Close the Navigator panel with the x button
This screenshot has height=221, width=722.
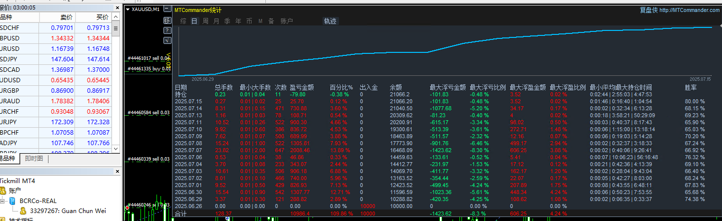click(118, 171)
